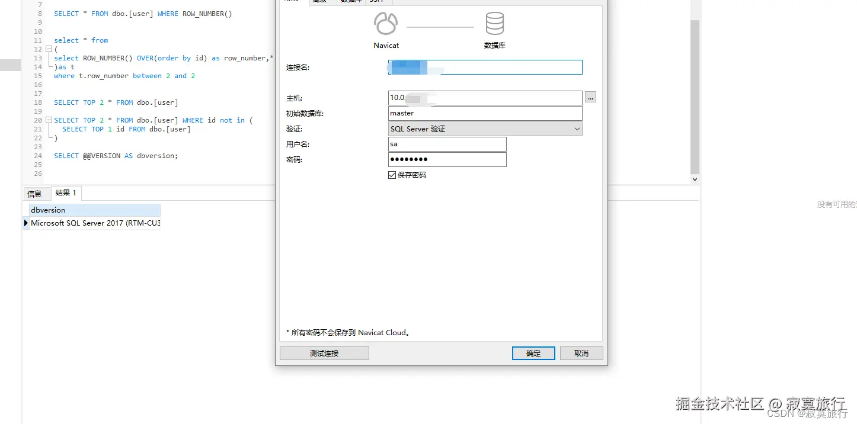
Task: Focus the 连接名 input field
Action: click(485, 68)
